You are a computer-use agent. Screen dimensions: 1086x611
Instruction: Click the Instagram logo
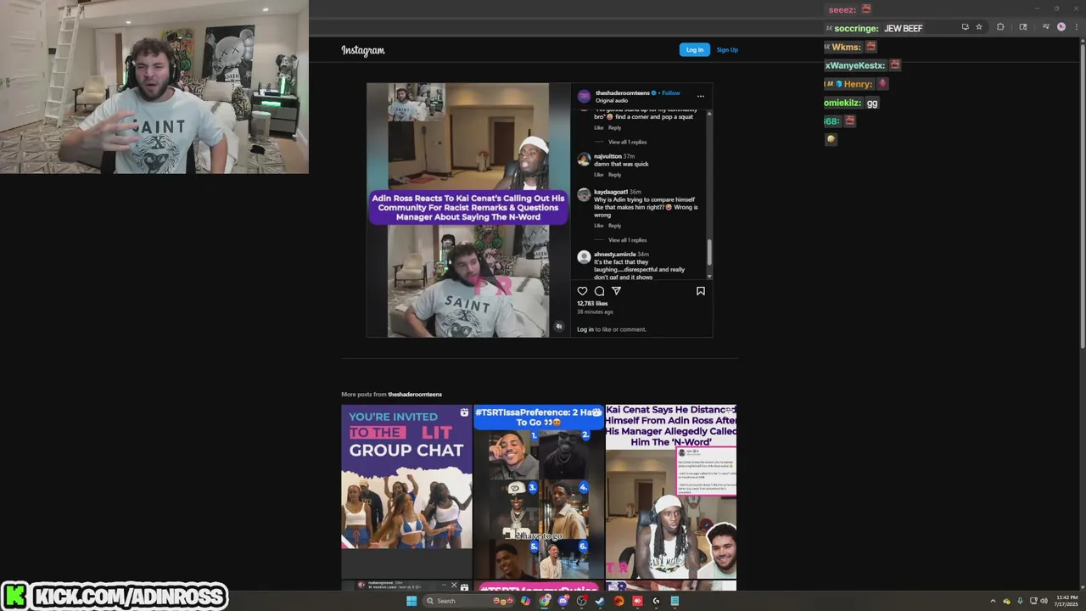[363, 50]
